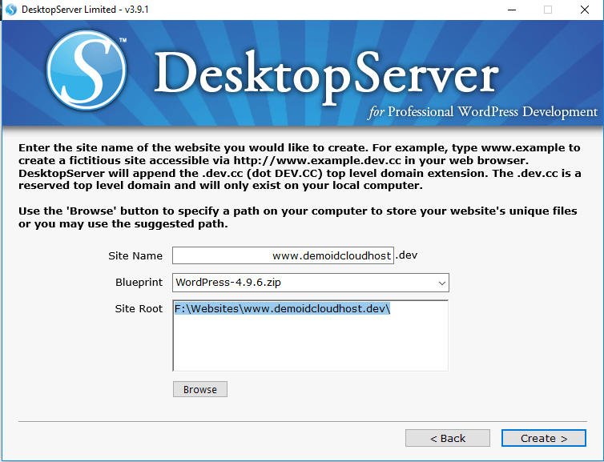604x462 pixels.
Task: Open the Blueprint dropdown list
Action: [311, 283]
